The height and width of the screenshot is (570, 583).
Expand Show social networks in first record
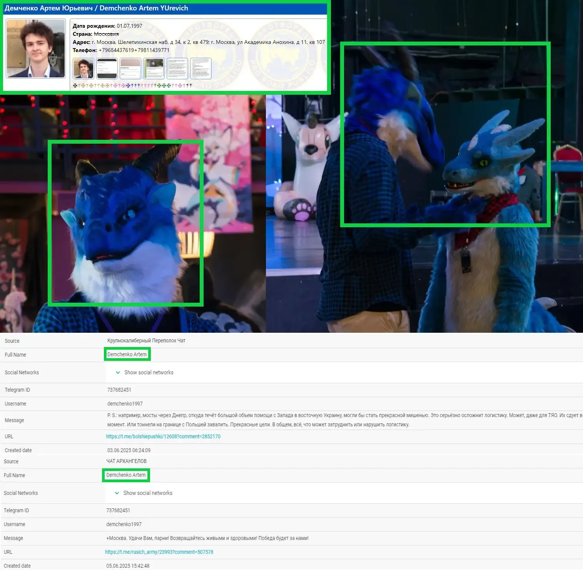(149, 372)
